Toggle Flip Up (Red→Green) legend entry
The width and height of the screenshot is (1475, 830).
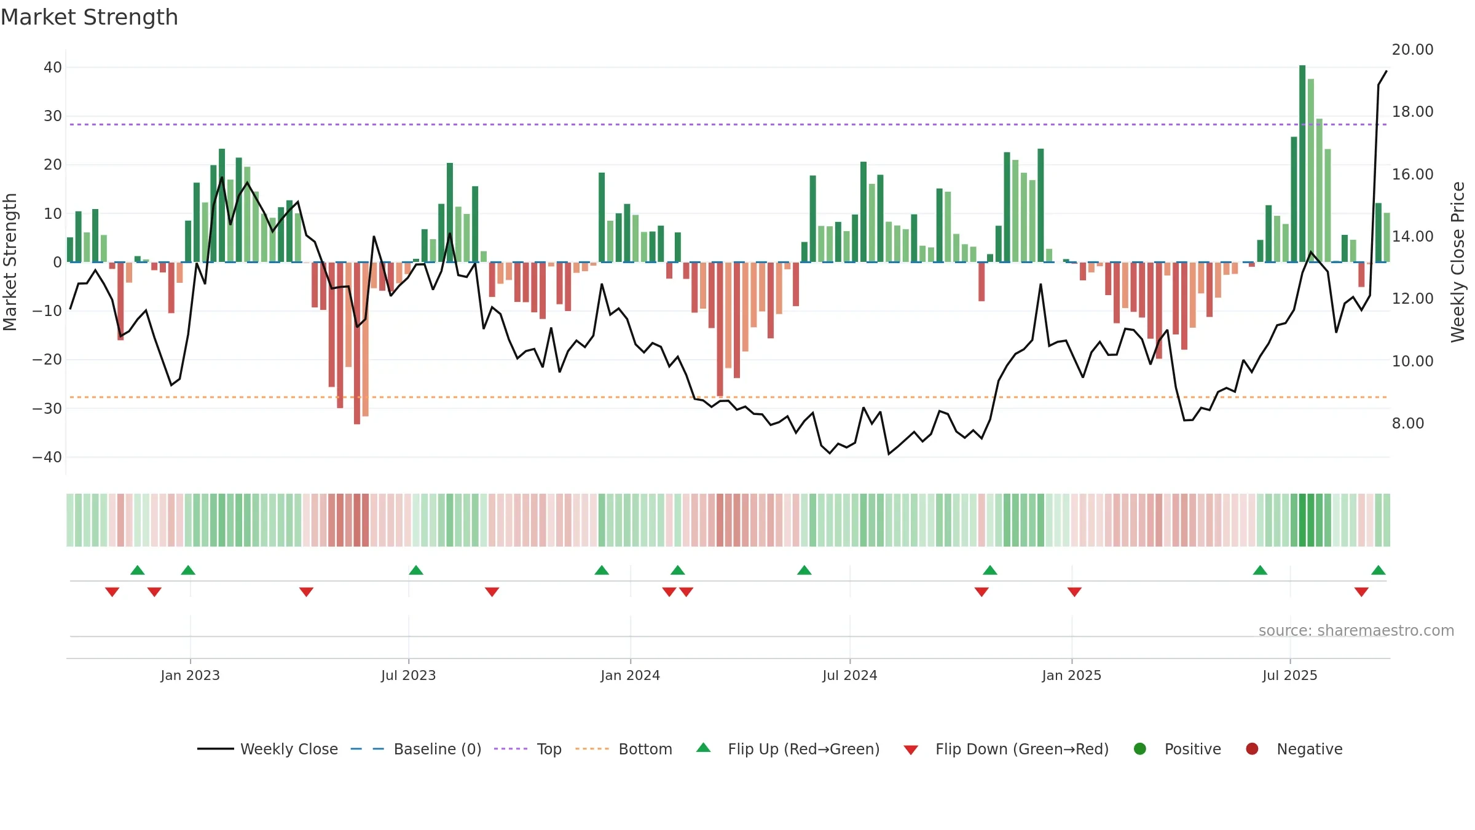(788, 749)
